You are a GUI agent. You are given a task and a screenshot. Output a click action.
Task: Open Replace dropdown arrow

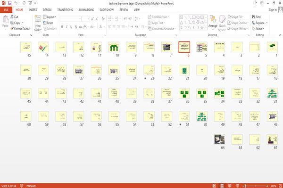(x=267, y=23)
